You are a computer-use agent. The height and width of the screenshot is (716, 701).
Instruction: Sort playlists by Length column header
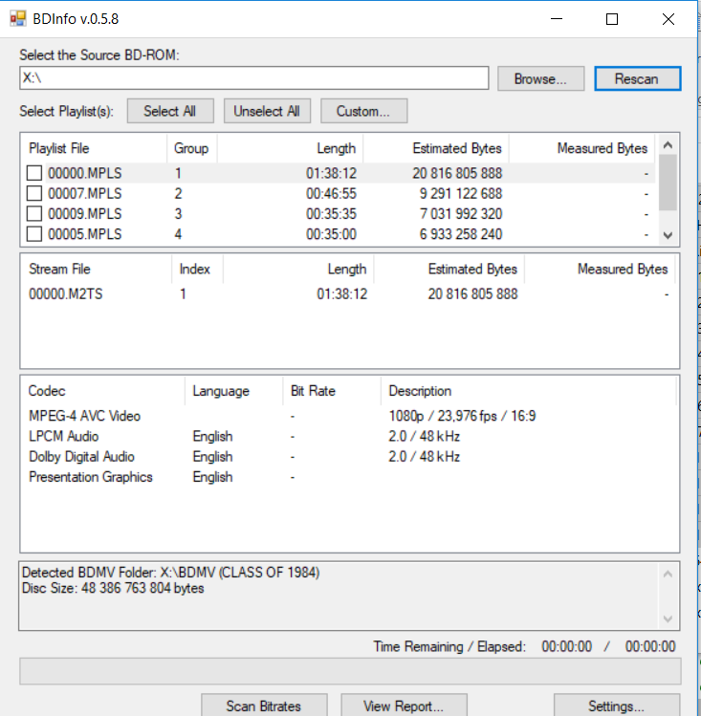(x=290, y=148)
